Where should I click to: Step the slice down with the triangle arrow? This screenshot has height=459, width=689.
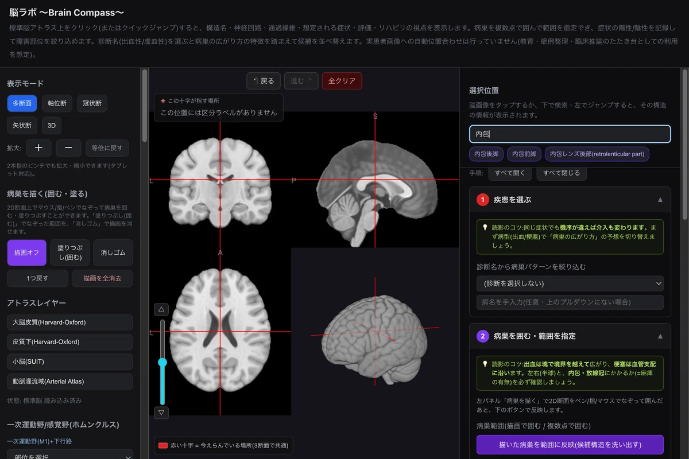(161, 413)
